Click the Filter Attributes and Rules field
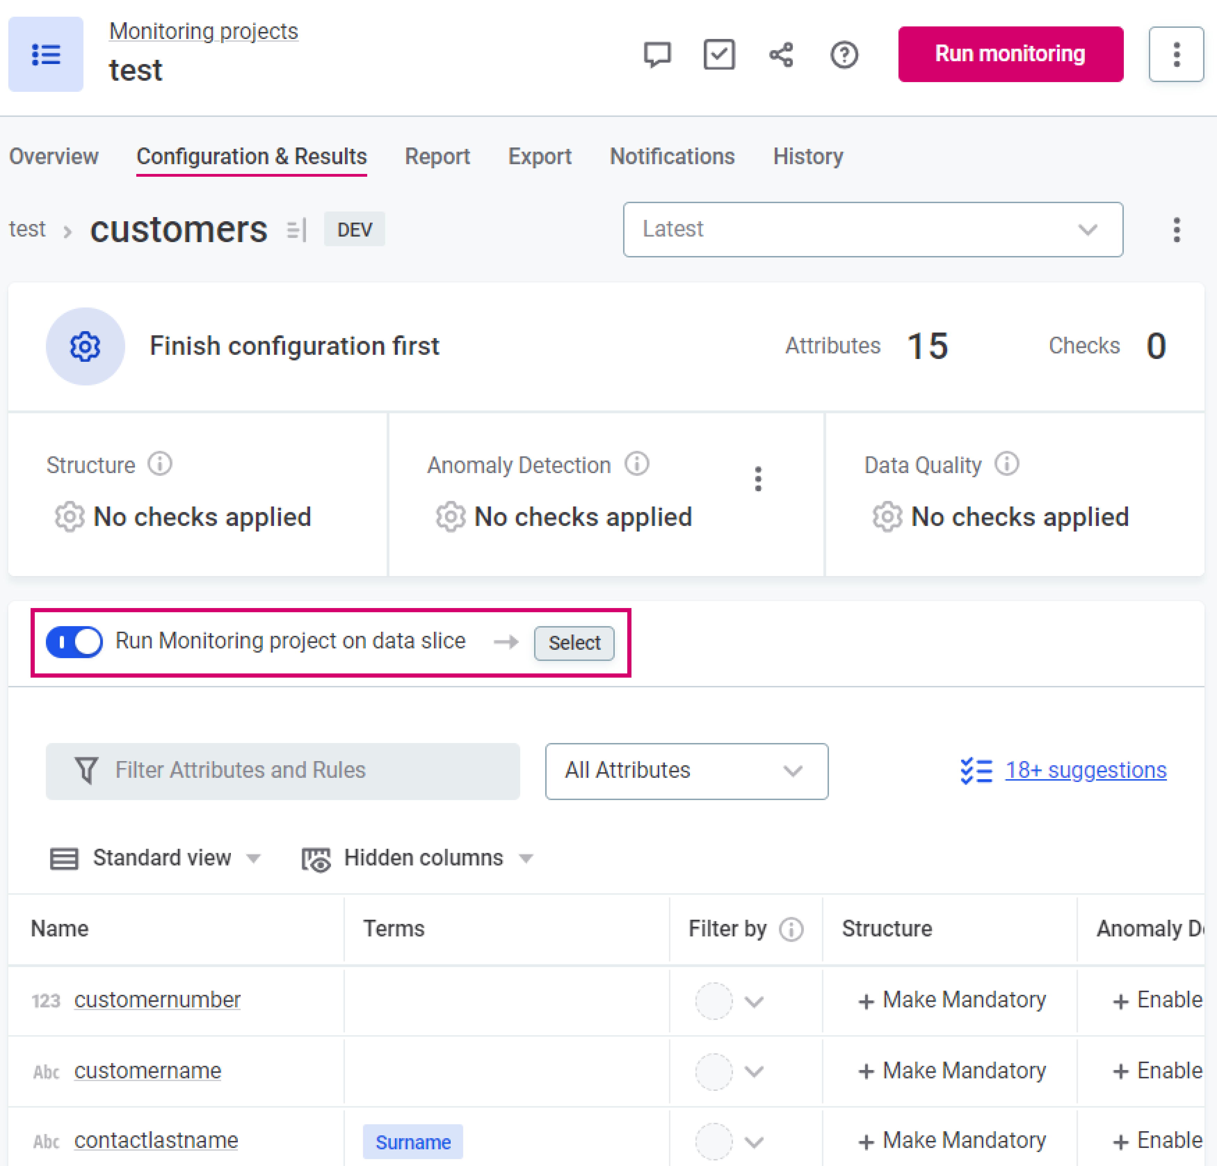 pos(282,771)
